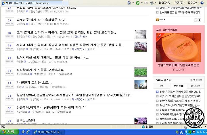The width and height of the screenshot is (207, 135).
Task: Open the 안전(S) menu
Action: pyautogui.click(x=180, y=3)
